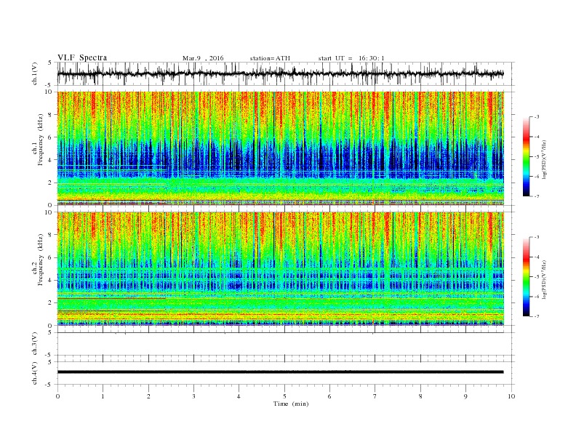Click the "VLF Spectra" plot title
576x445 pixels.
click(82, 57)
